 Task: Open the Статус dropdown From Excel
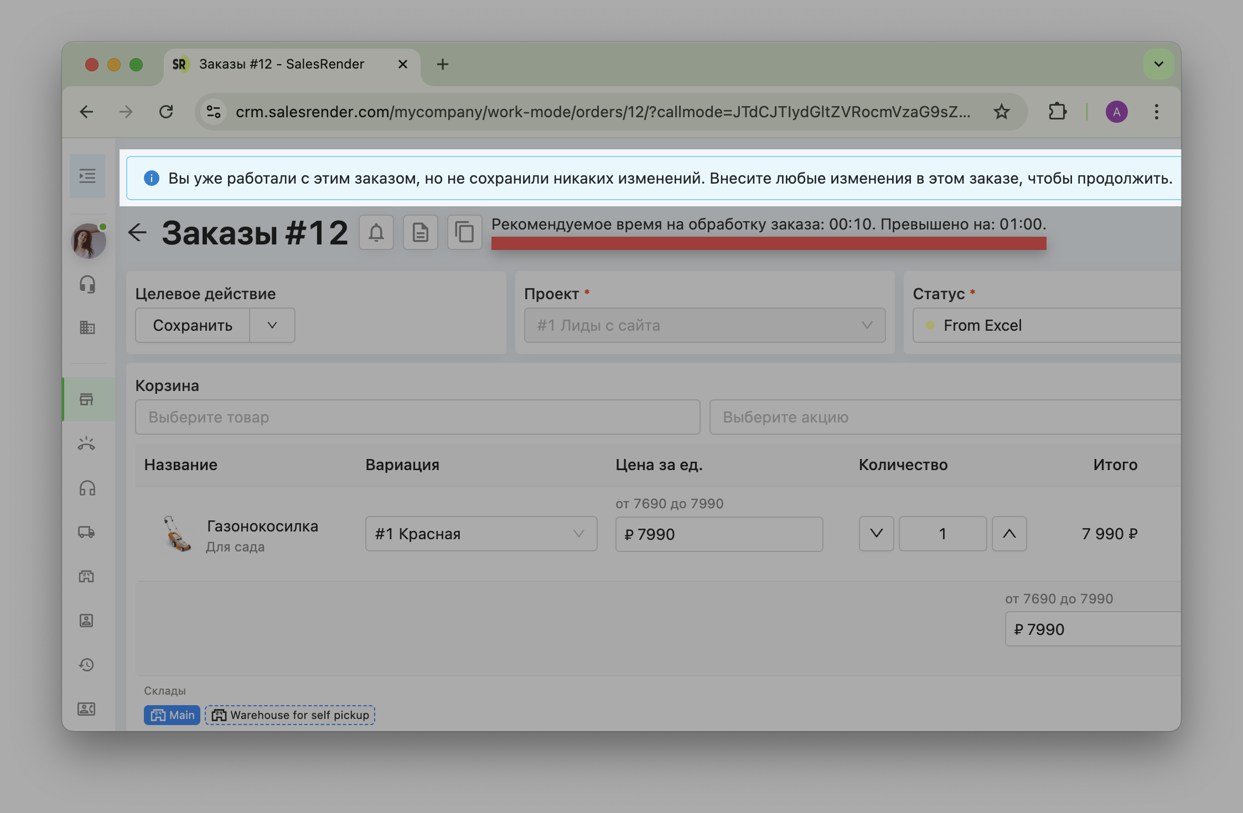click(x=1047, y=325)
